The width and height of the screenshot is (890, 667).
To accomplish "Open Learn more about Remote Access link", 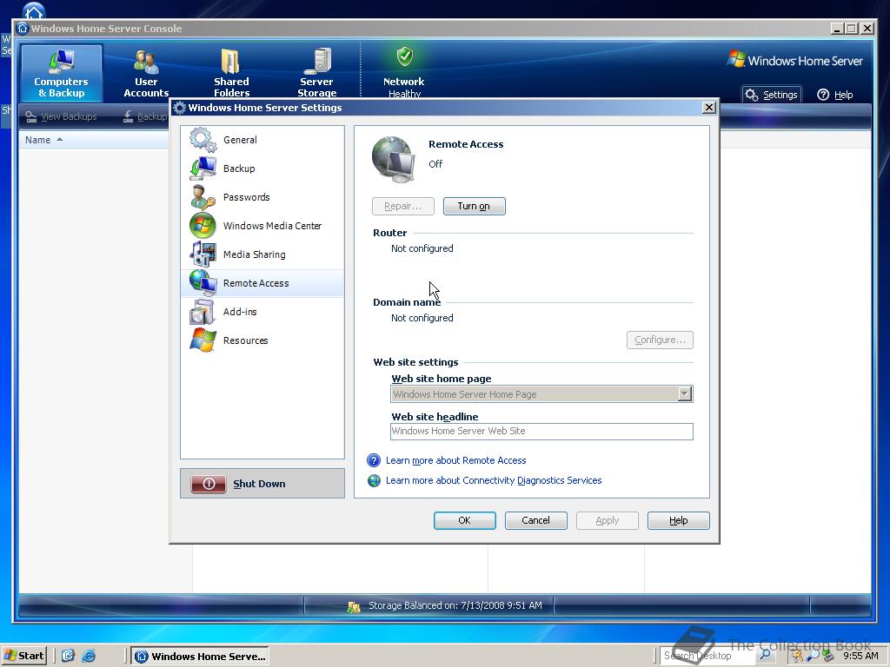I will 455,460.
